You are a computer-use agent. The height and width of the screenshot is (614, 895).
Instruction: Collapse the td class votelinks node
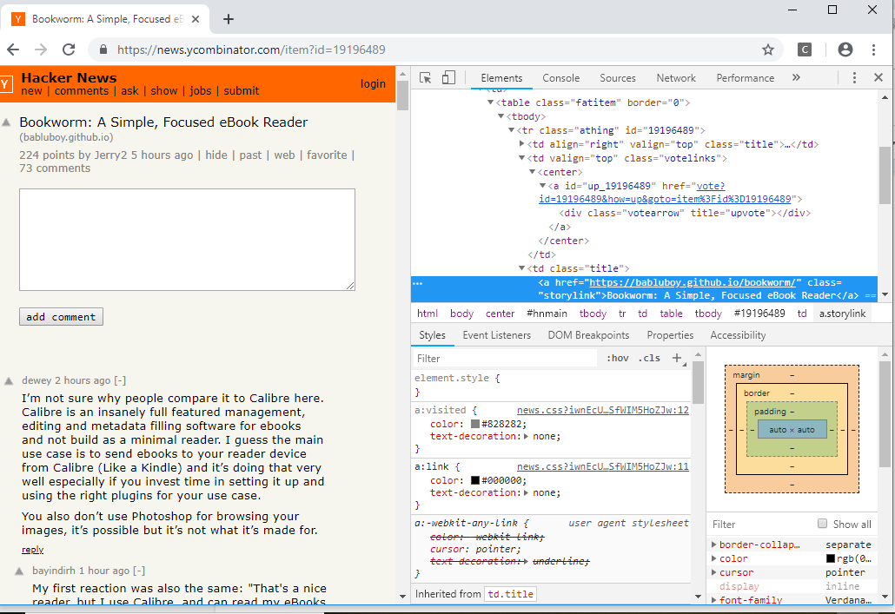tap(521, 158)
